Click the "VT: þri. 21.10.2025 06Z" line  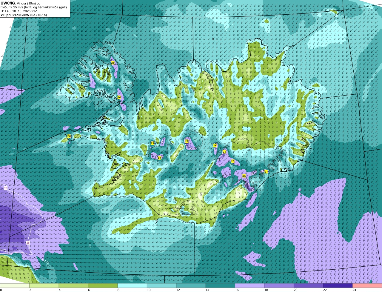18,15
